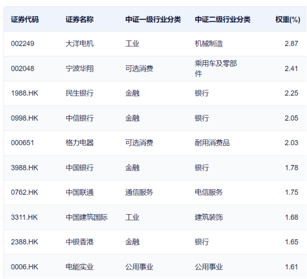307x279 pixels.
Task: Select security code 0998.HK
Action: click(x=24, y=118)
